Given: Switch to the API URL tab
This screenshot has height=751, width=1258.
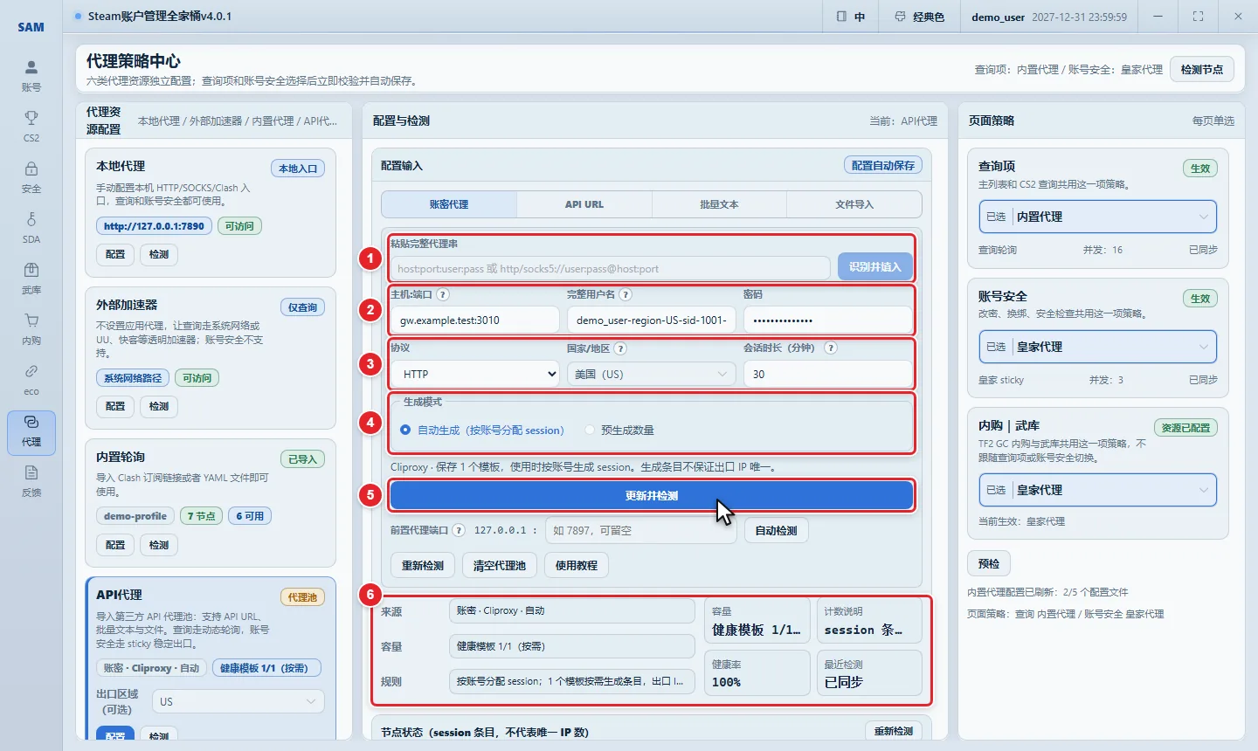Looking at the screenshot, I should [x=584, y=204].
